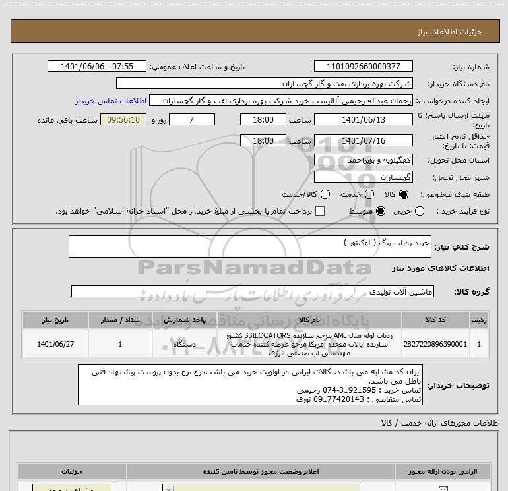Click the تعداد / مقدار column header
508x491 pixels.
click(120, 320)
